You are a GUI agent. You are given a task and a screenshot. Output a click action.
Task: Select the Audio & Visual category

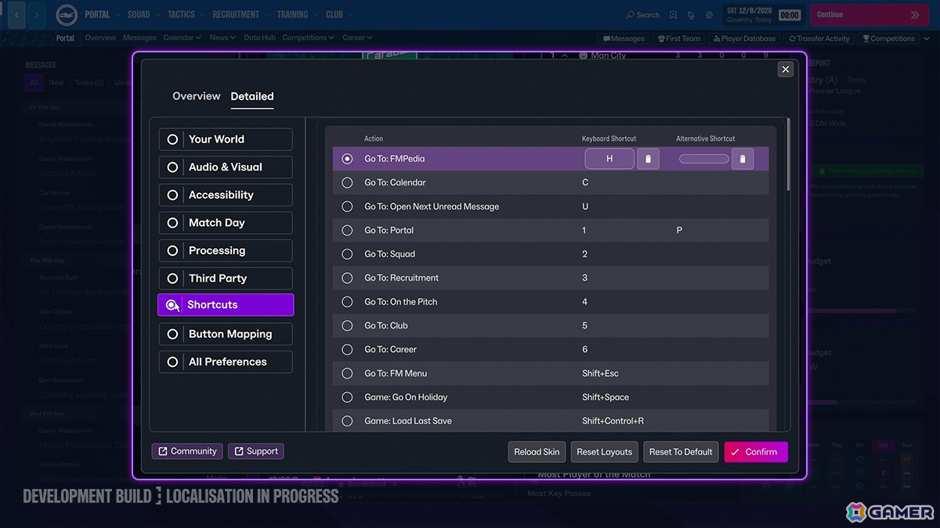[226, 167]
